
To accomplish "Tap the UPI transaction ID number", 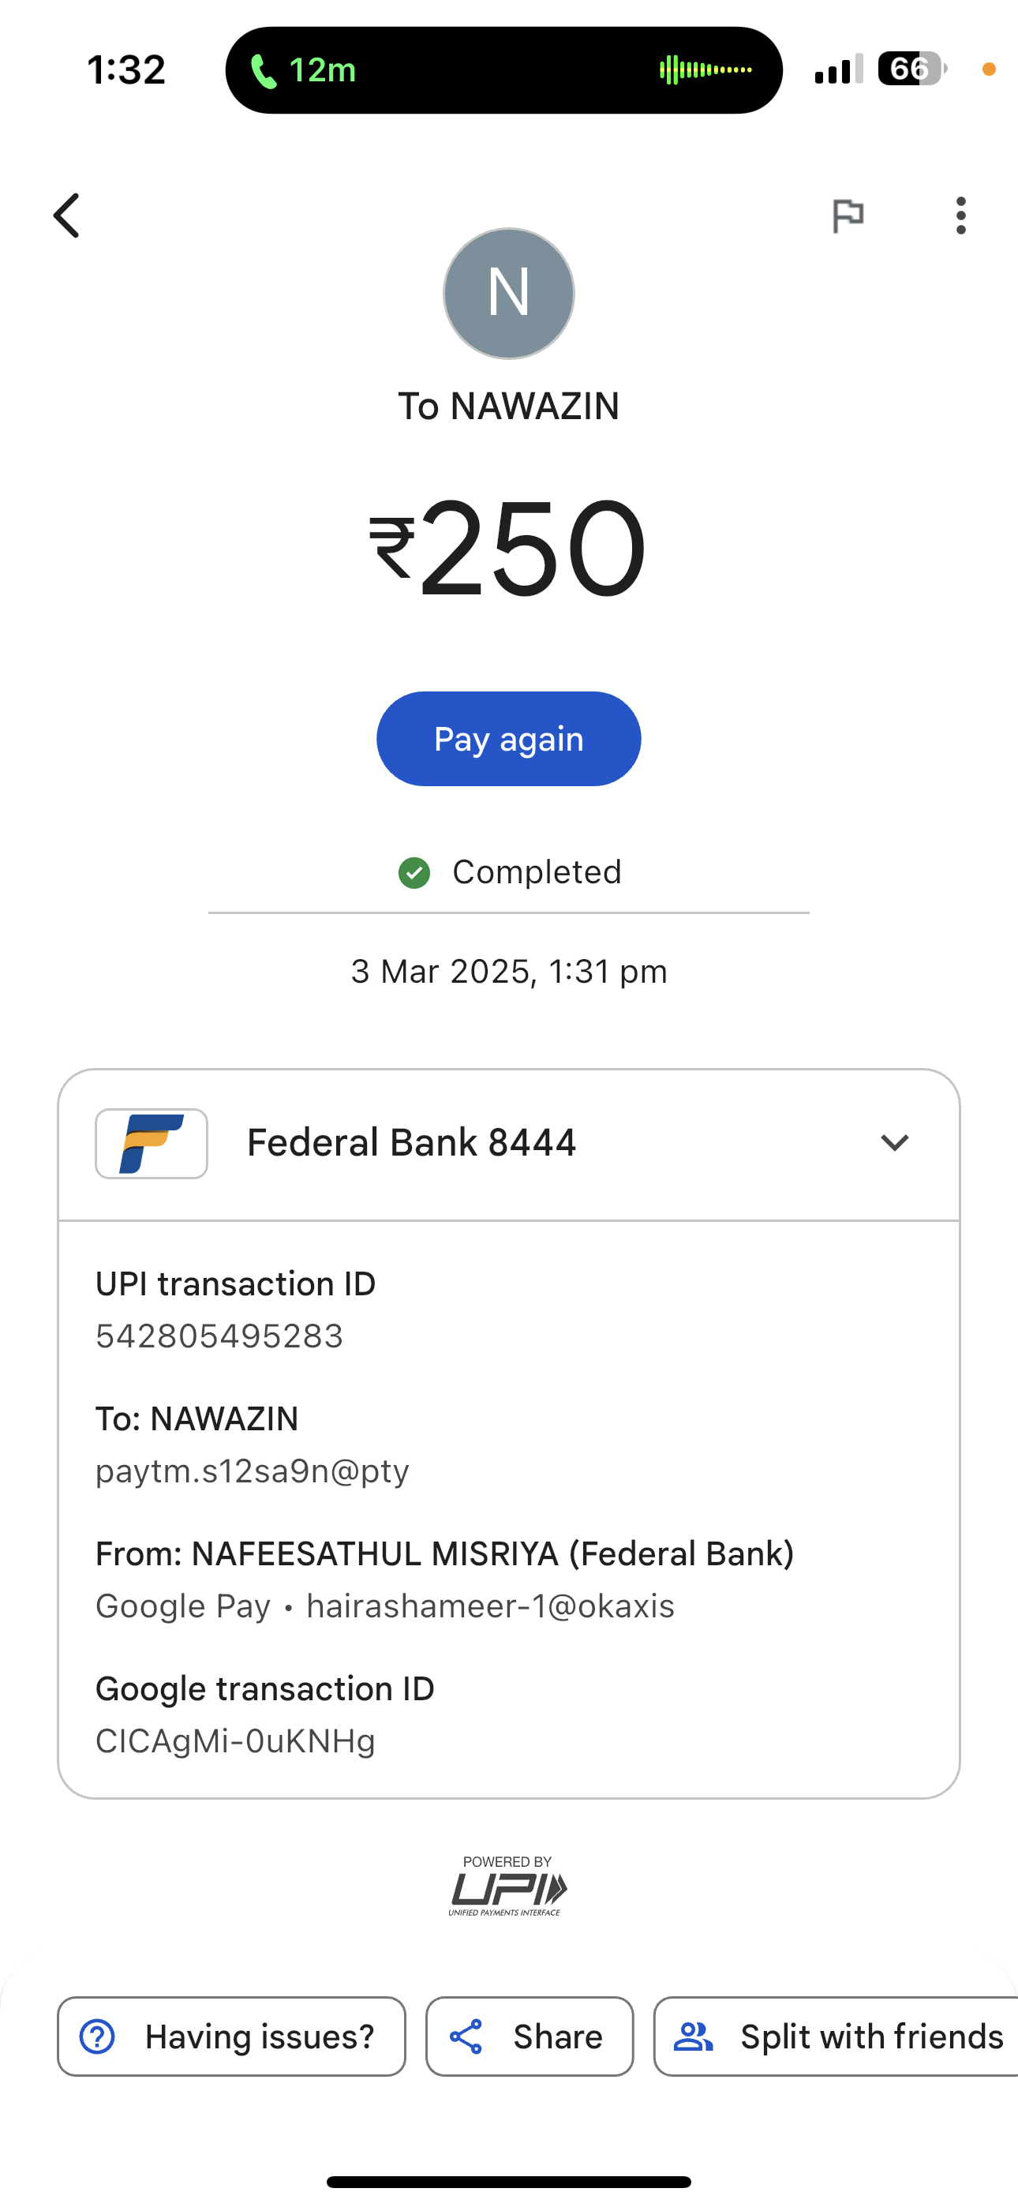I will (219, 1336).
